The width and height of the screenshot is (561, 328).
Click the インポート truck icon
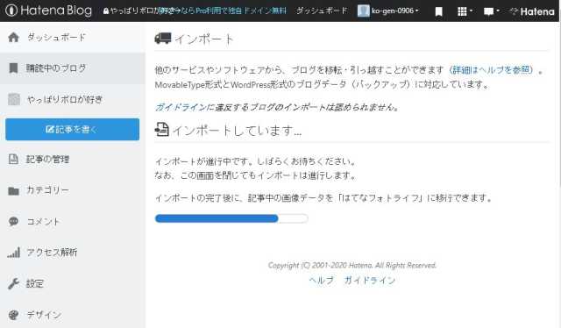[x=163, y=39]
